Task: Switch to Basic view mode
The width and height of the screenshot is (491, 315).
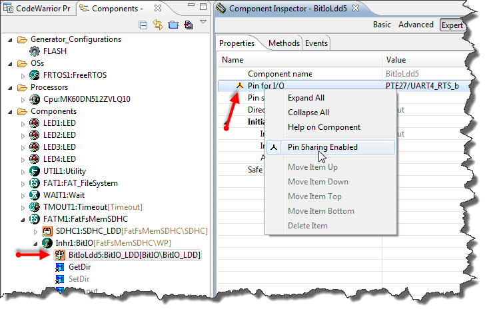Action: (382, 25)
